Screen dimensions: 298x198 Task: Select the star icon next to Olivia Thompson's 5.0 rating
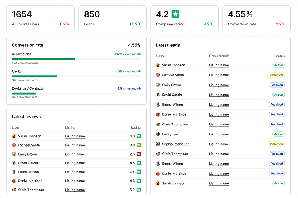139,190
